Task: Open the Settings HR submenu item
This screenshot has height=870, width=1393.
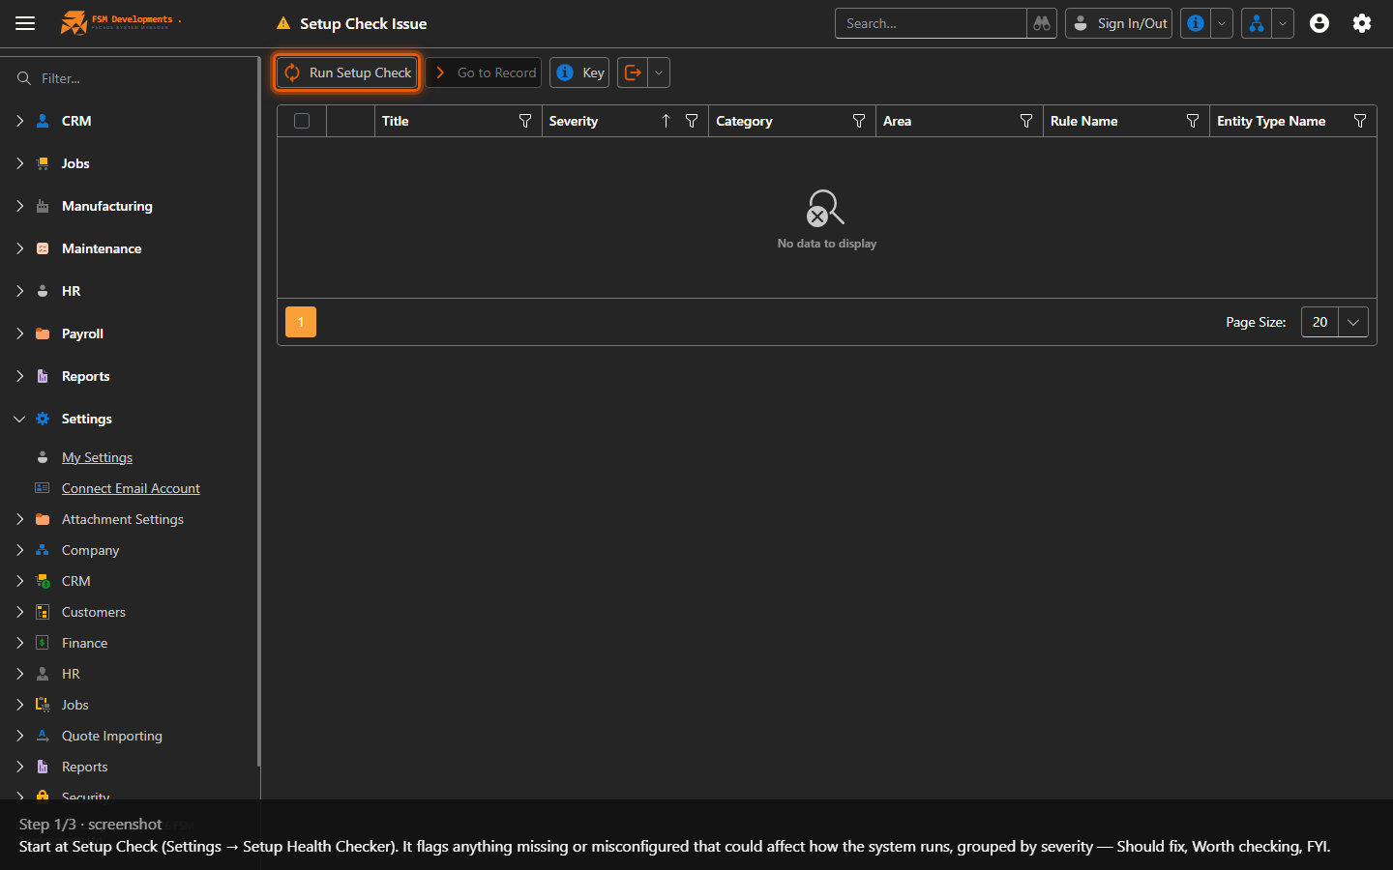Action: point(71,674)
